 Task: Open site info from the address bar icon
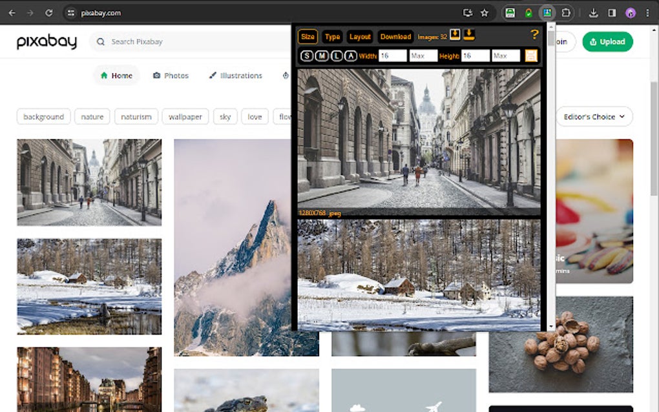(71, 12)
